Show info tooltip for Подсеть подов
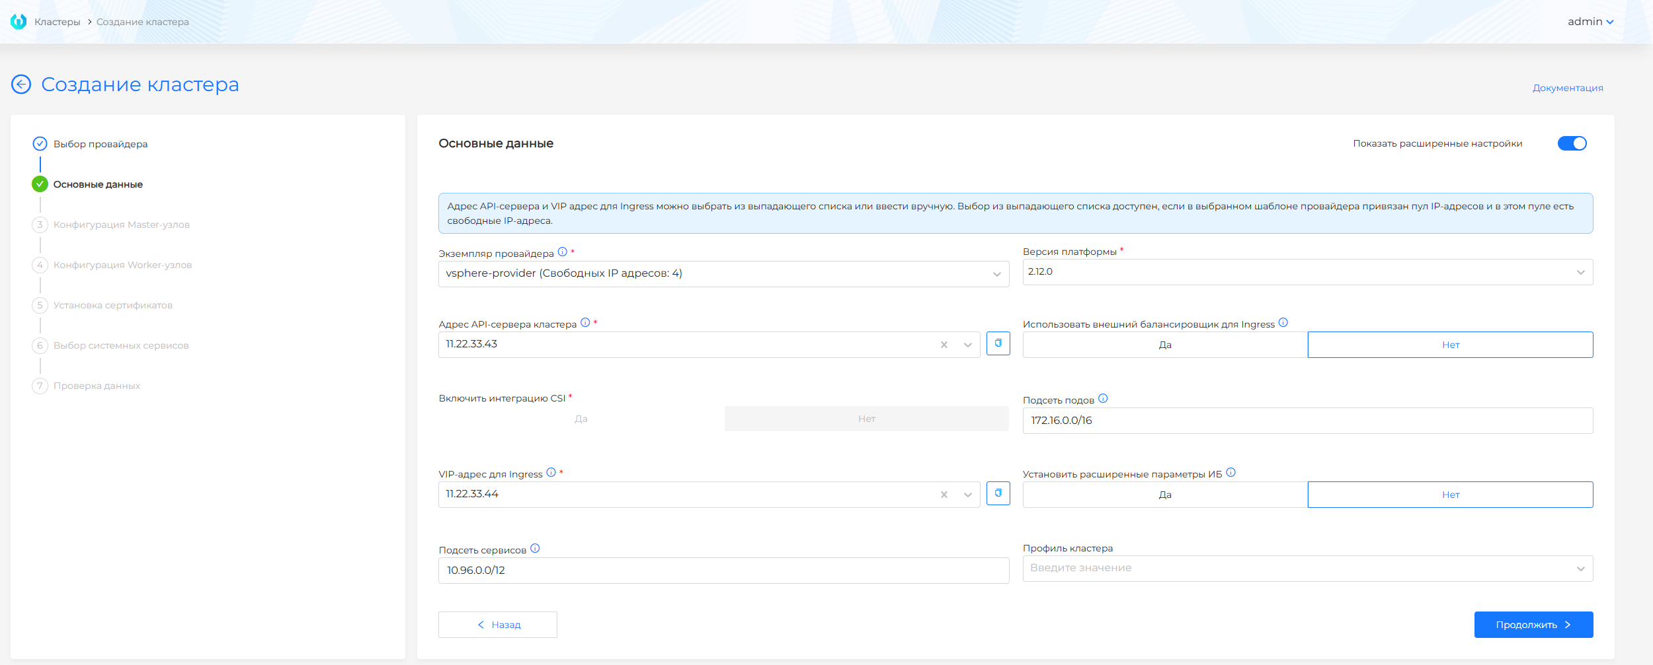Screen dimensions: 1653x665 [1103, 399]
